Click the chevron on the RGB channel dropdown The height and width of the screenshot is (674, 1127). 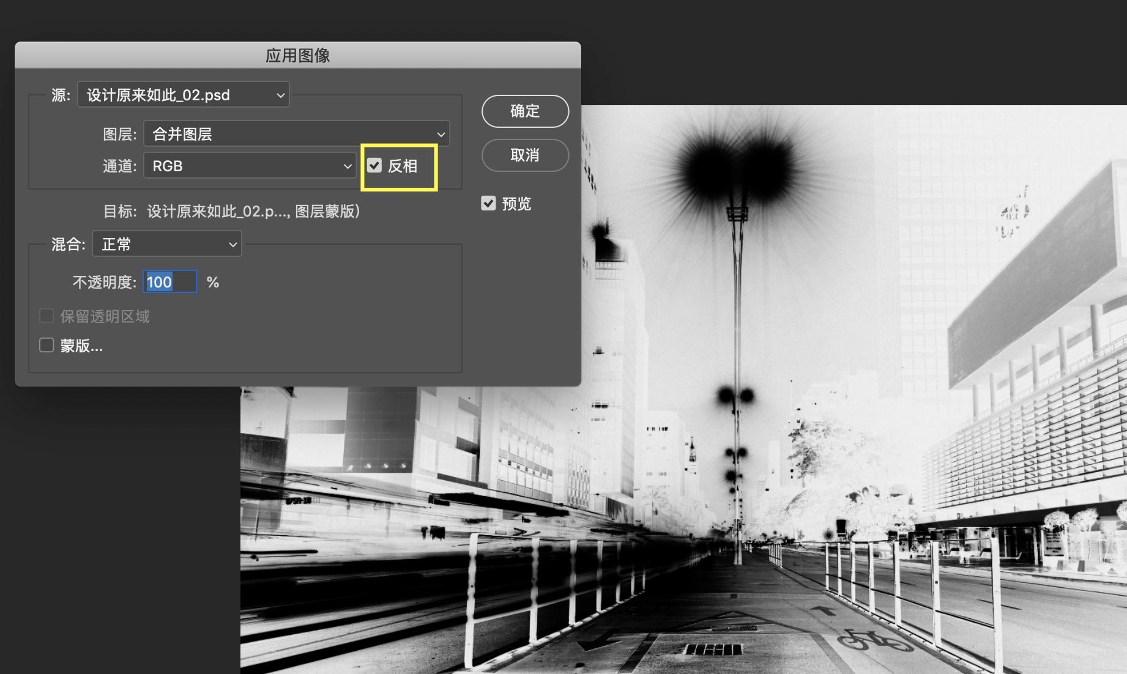tap(347, 165)
